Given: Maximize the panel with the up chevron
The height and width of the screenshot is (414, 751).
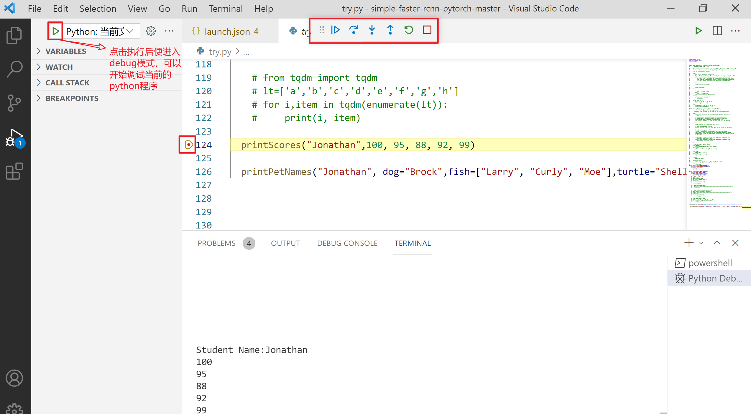Looking at the screenshot, I should pos(717,243).
